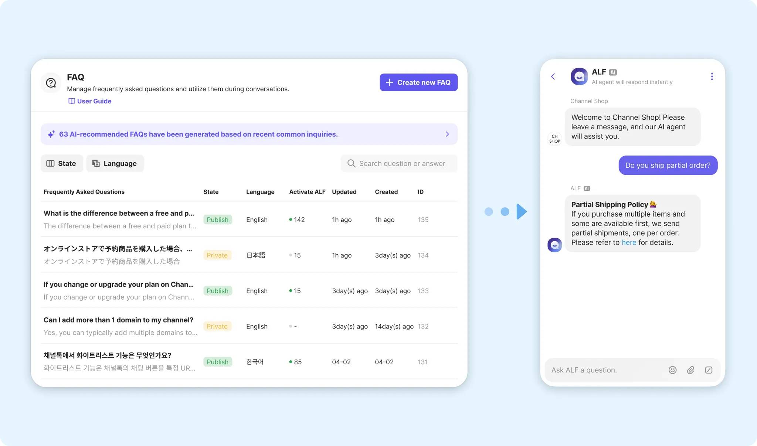
Task: Click the slash command icon in chat
Action: (708, 370)
